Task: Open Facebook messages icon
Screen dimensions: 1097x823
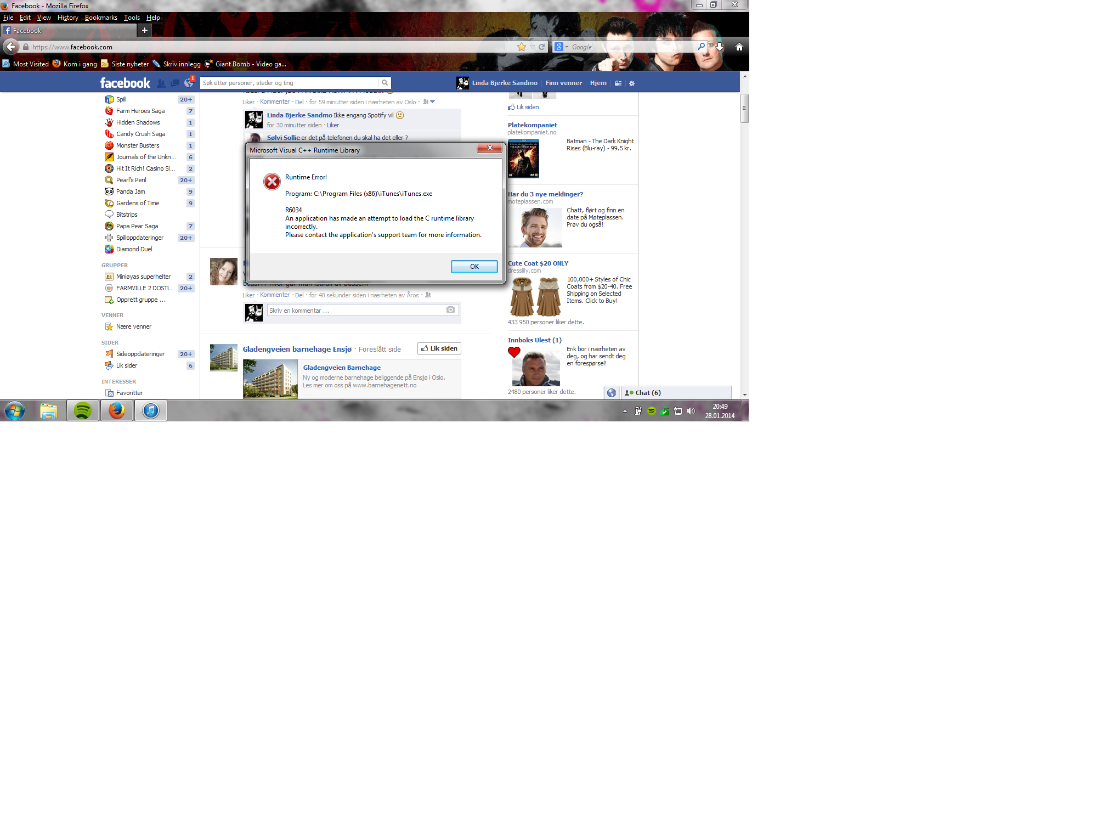Action: click(175, 83)
